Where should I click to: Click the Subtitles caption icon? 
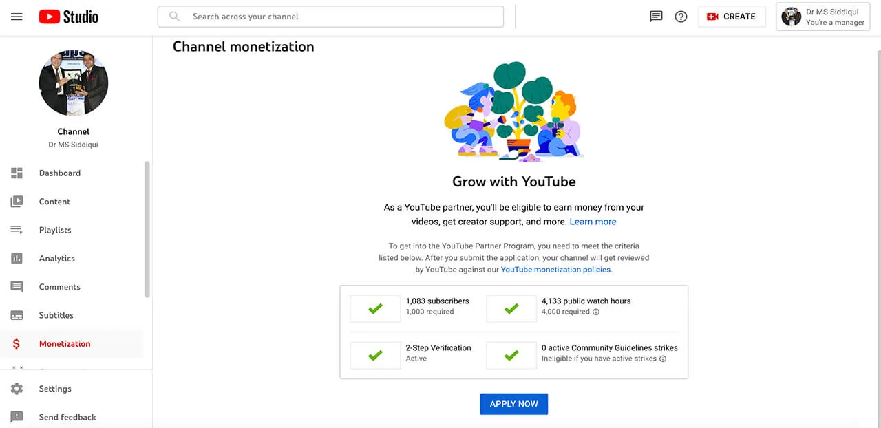coord(17,315)
